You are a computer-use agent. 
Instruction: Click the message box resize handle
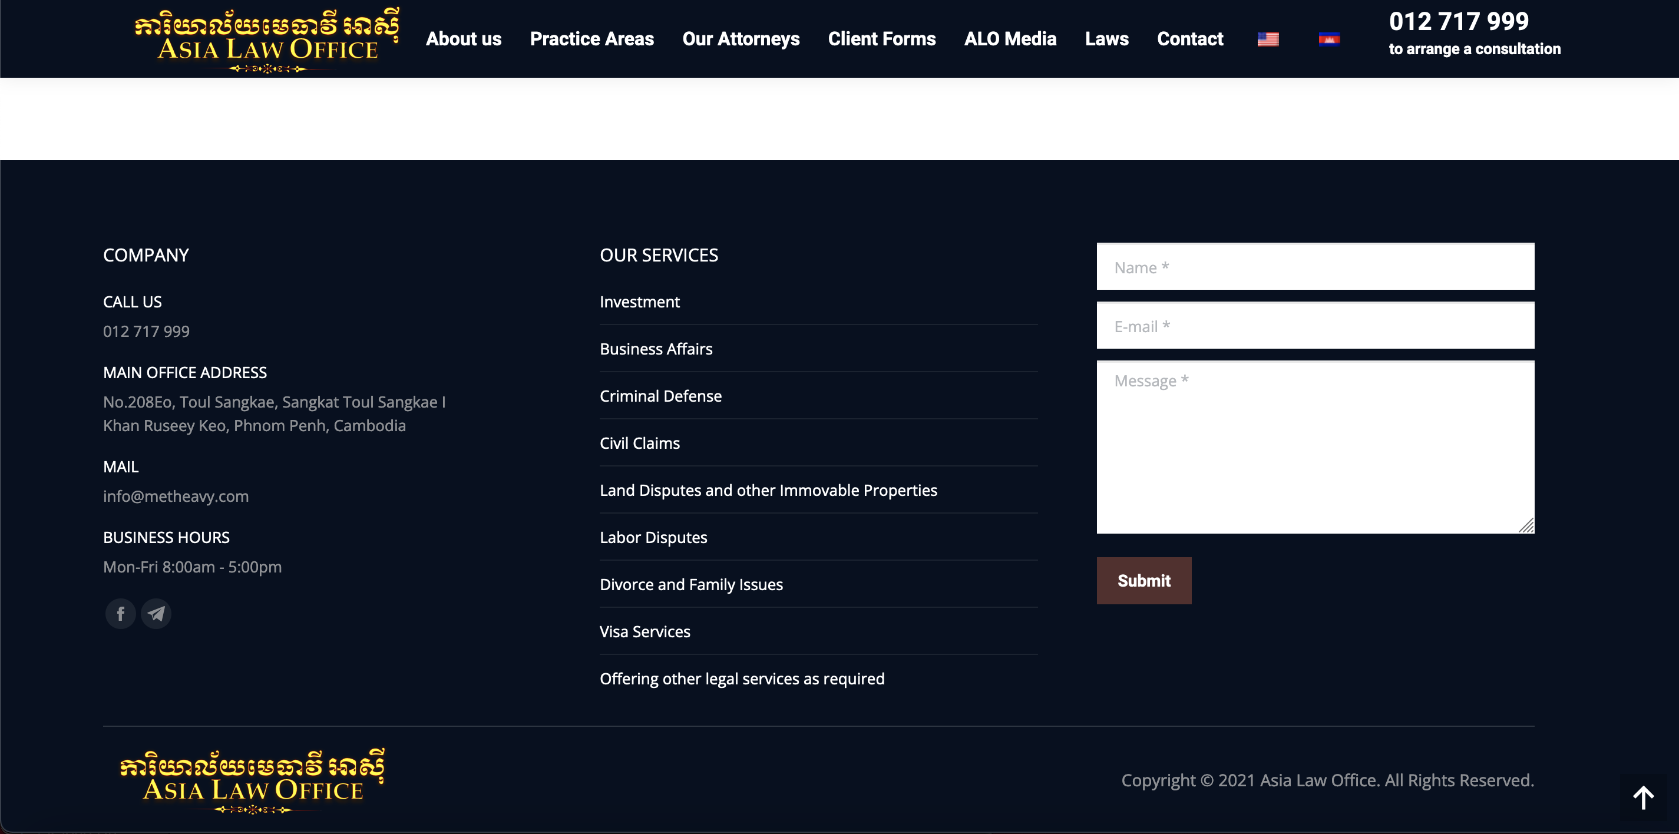pos(1526,525)
